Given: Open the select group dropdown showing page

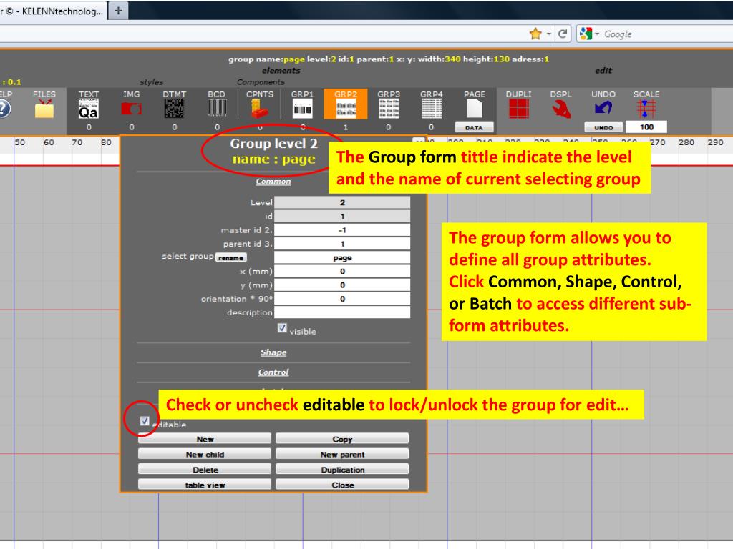Looking at the screenshot, I should [x=342, y=258].
